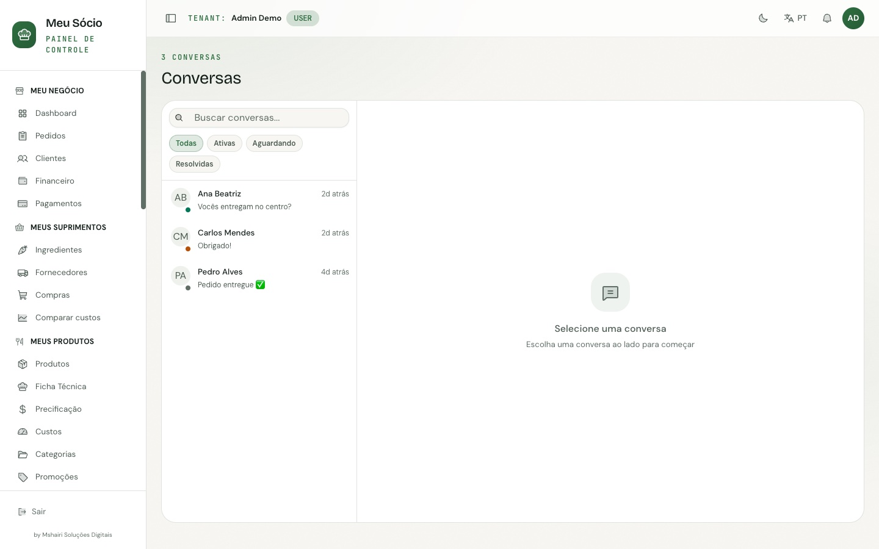Screen dimensions: 879x549
Task: Toggle dark mode with the moon icon
Action: (763, 18)
